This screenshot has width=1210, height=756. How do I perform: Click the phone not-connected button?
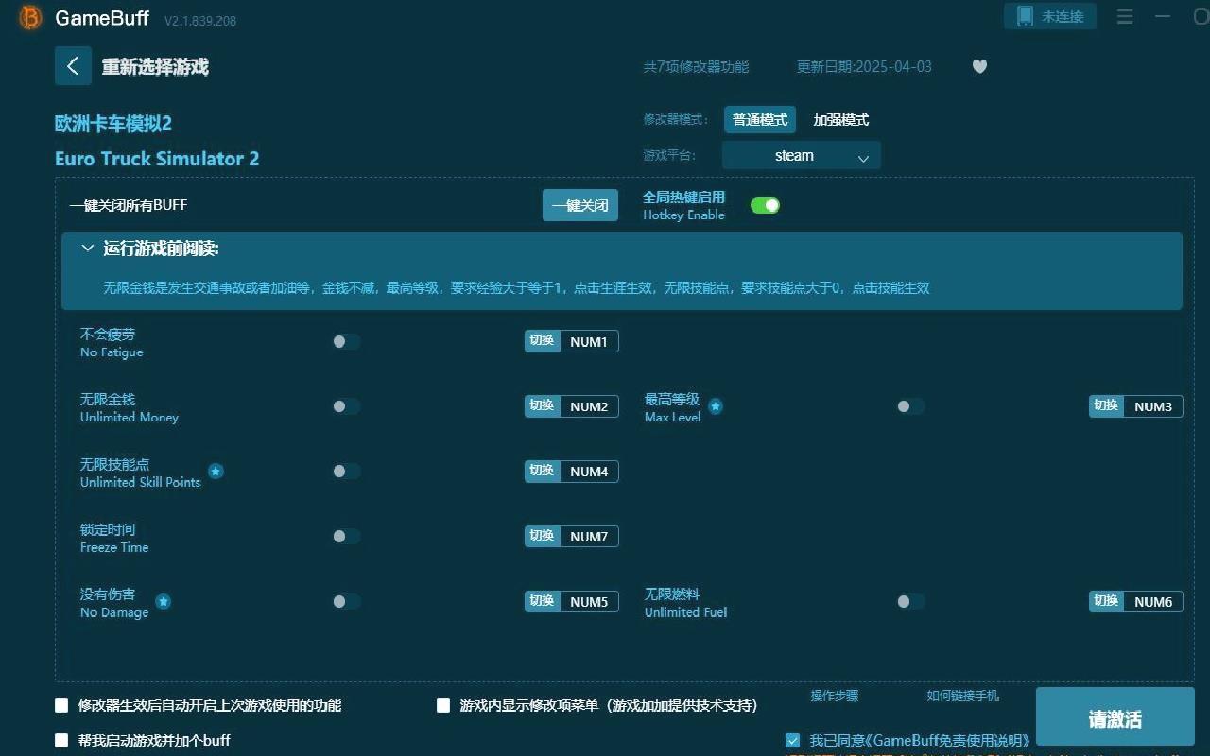click(x=1050, y=16)
